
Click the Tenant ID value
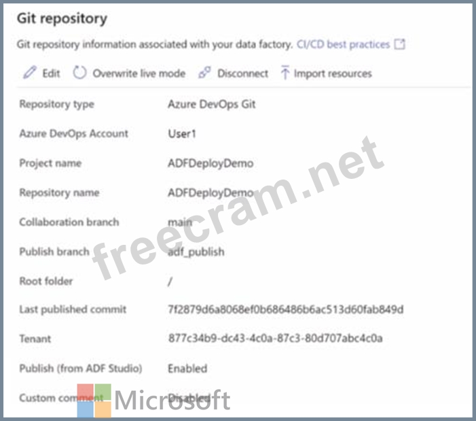[275, 339]
